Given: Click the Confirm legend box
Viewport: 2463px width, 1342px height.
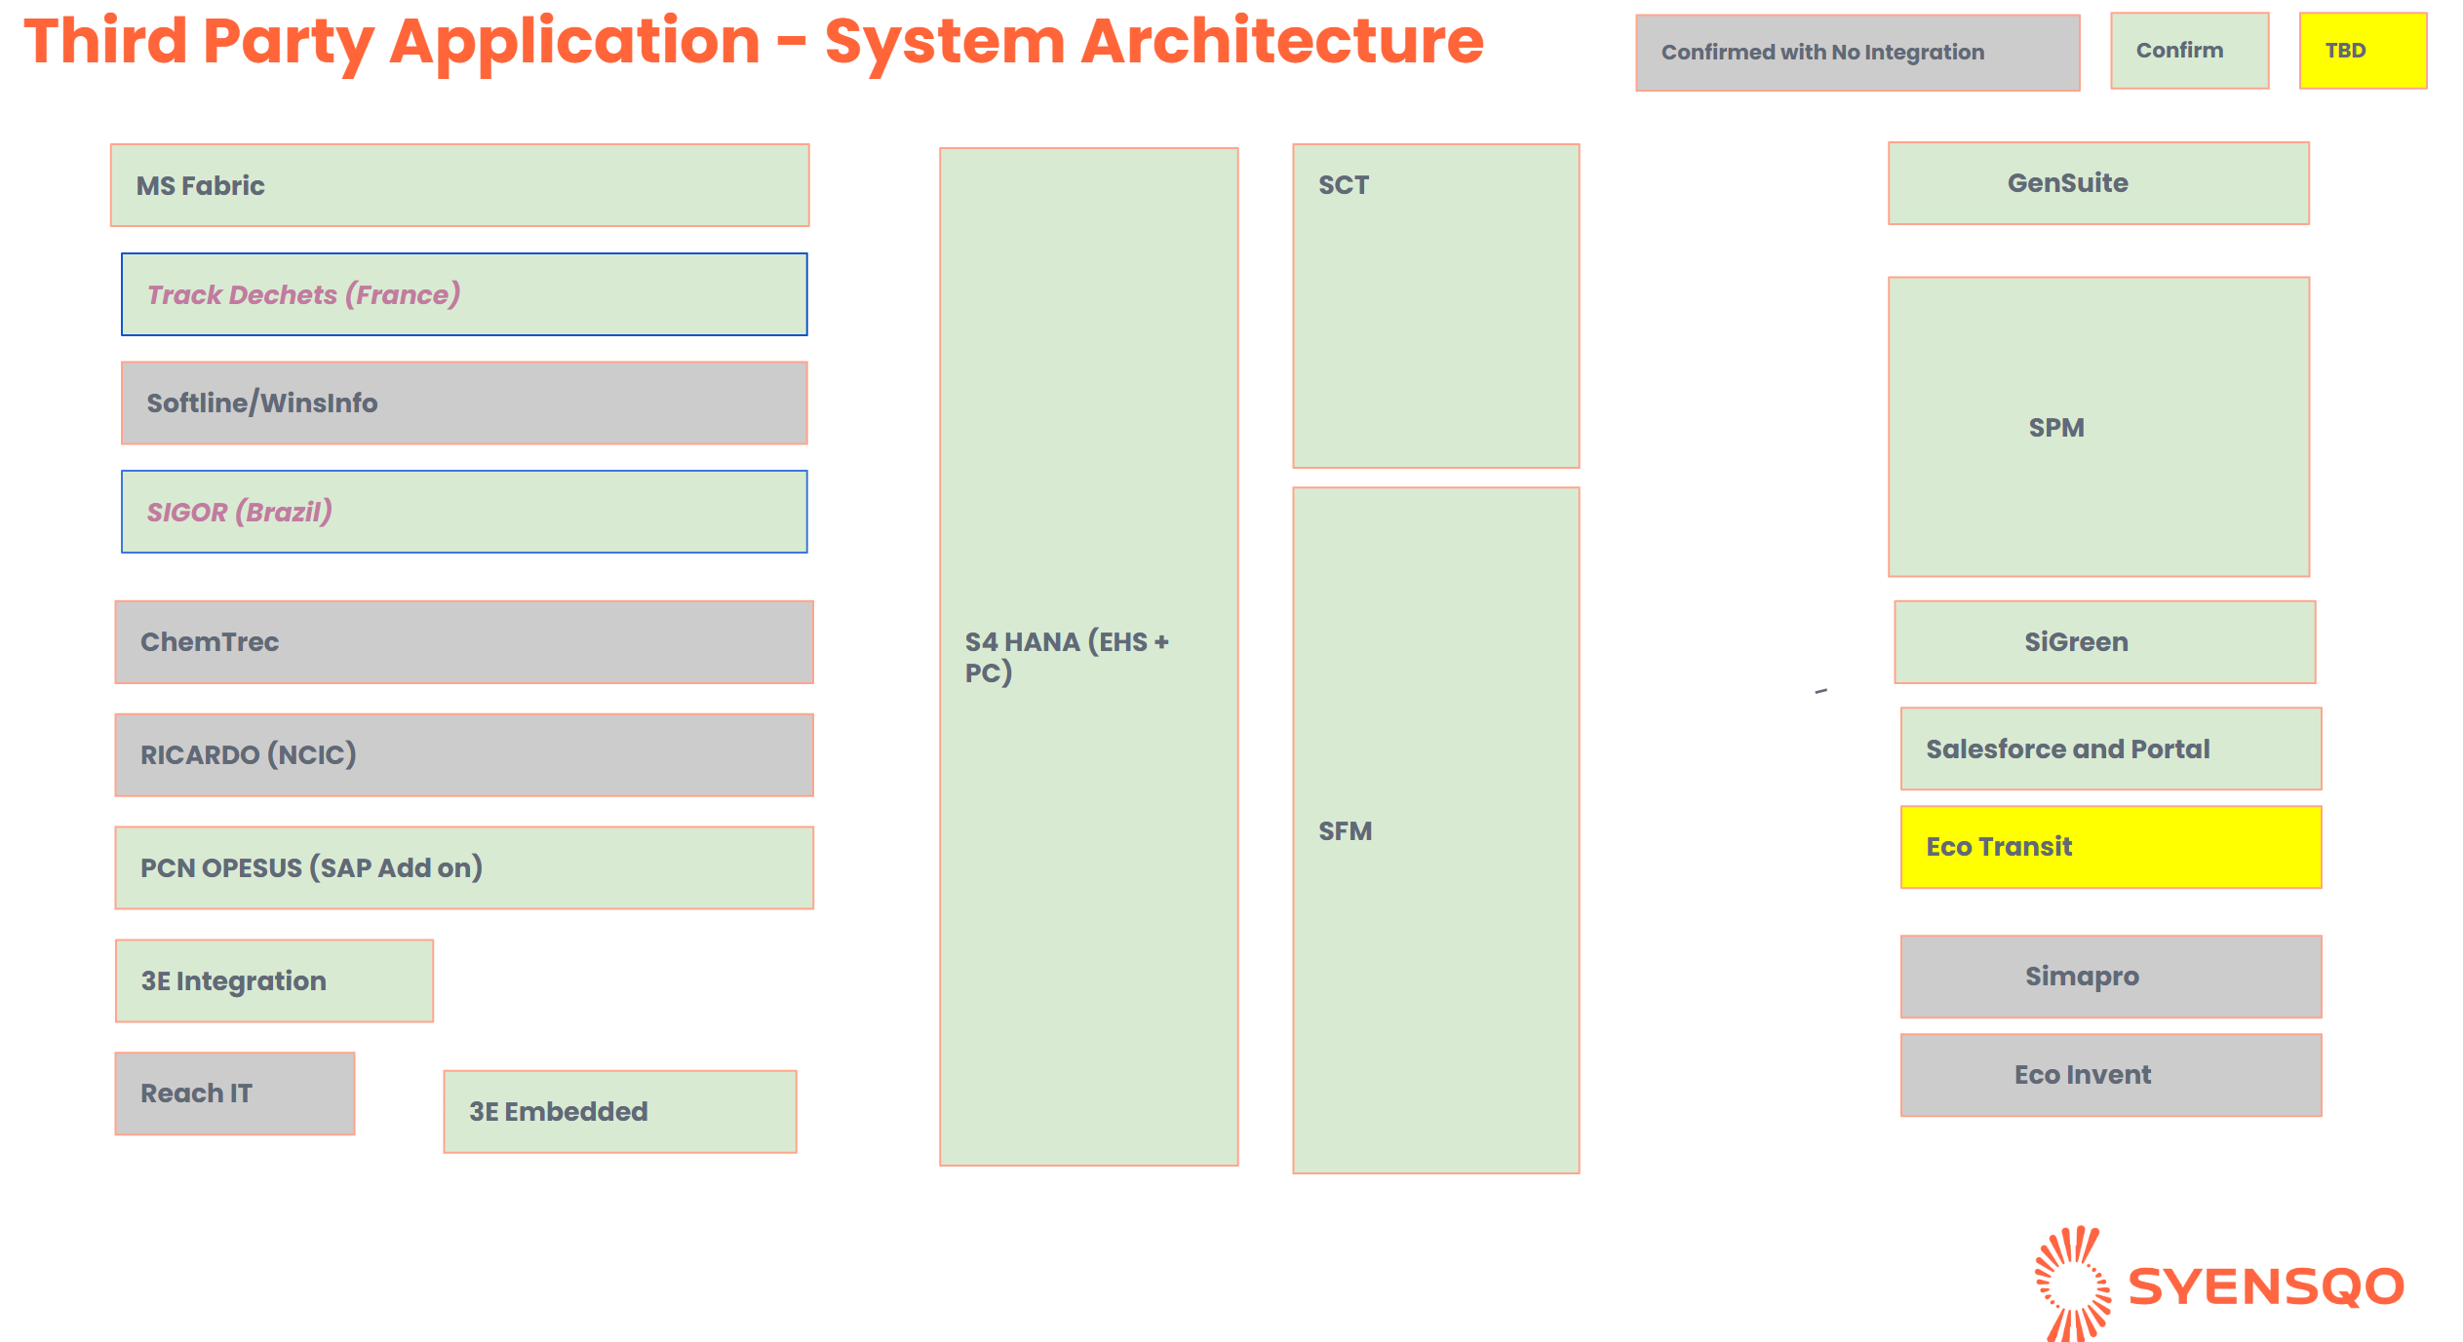Looking at the screenshot, I should [x=2188, y=51].
